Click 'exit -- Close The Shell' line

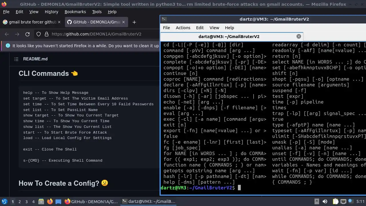[50, 149]
